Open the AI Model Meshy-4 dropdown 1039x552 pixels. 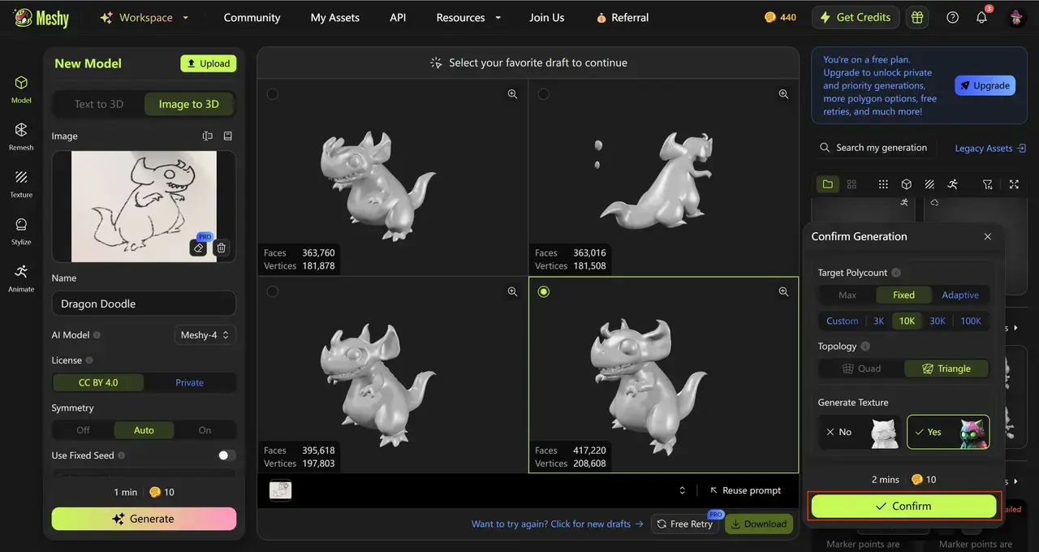(x=205, y=334)
